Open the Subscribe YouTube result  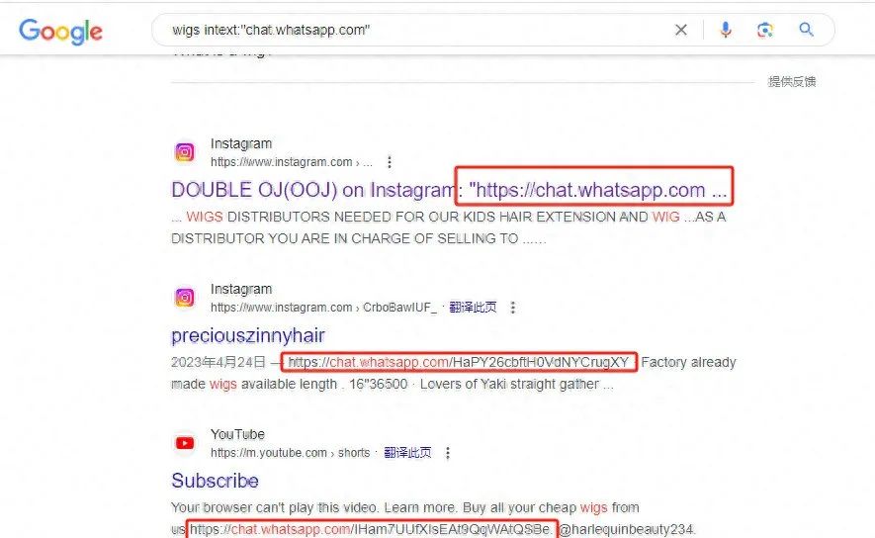tap(215, 481)
